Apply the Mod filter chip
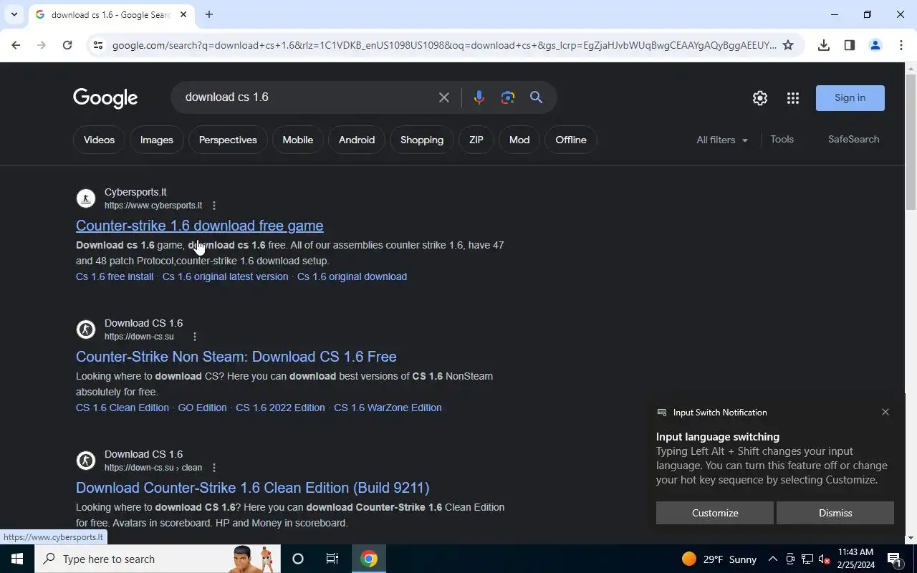Viewport: 917px width, 573px height. click(519, 140)
